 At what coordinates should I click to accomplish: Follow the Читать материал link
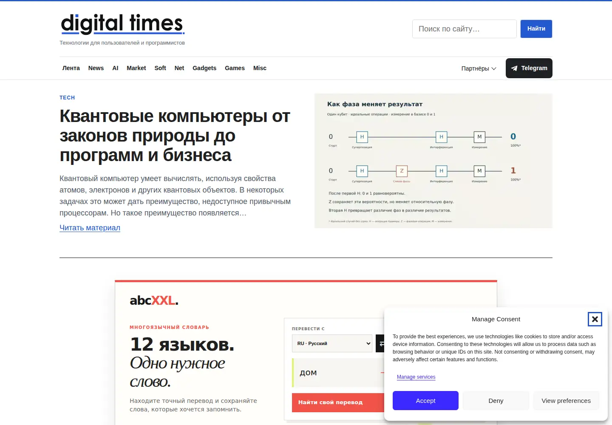point(90,228)
